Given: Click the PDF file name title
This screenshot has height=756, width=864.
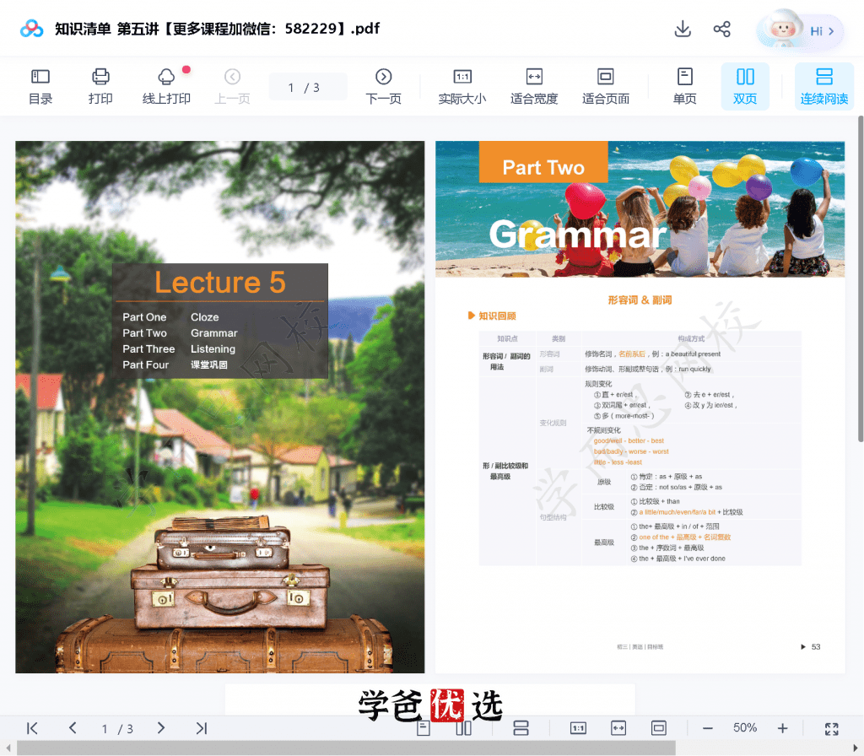Looking at the screenshot, I should coord(217,29).
